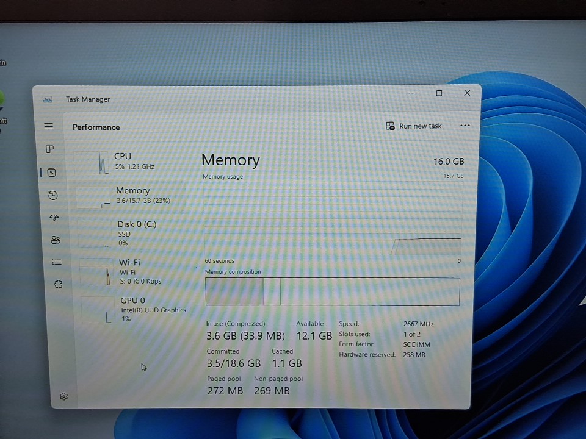Open Task Manager Settings gear
Image resolution: width=586 pixels, height=439 pixels.
[64, 396]
